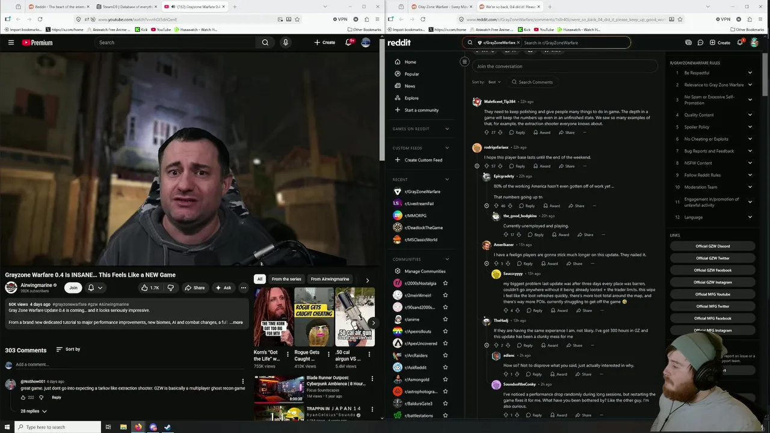The width and height of the screenshot is (770, 433).
Task: Open the YouTube guide hamburger menu
Action: tap(11, 43)
